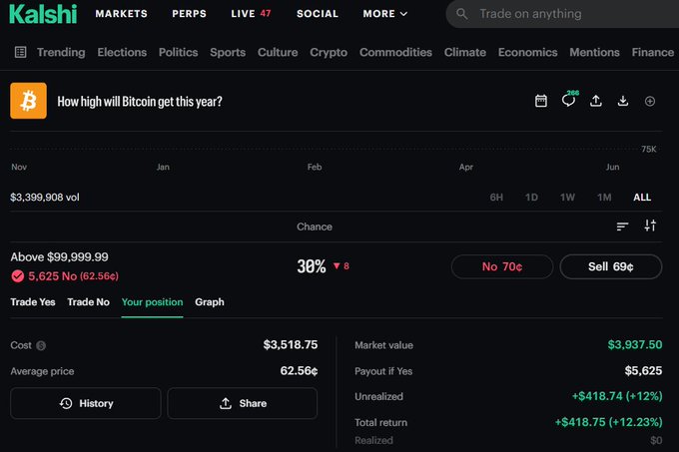Viewport: 679px width, 452px height.
Task: Click the $3,399,908 vol text
Action: (45, 198)
